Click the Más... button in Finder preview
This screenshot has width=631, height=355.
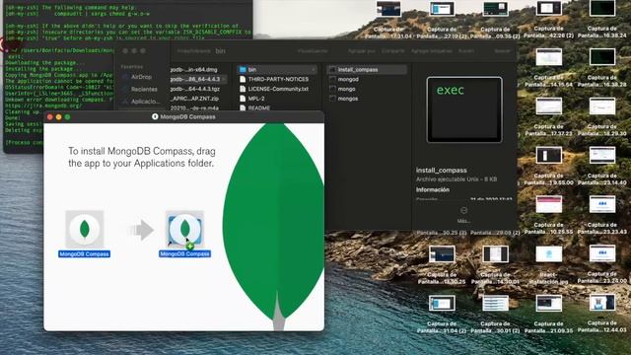click(463, 215)
